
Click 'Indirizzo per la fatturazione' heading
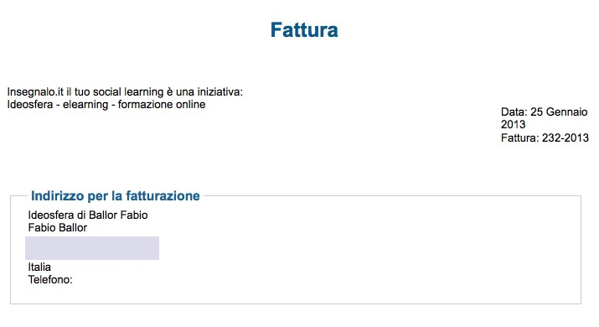tap(116, 196)
